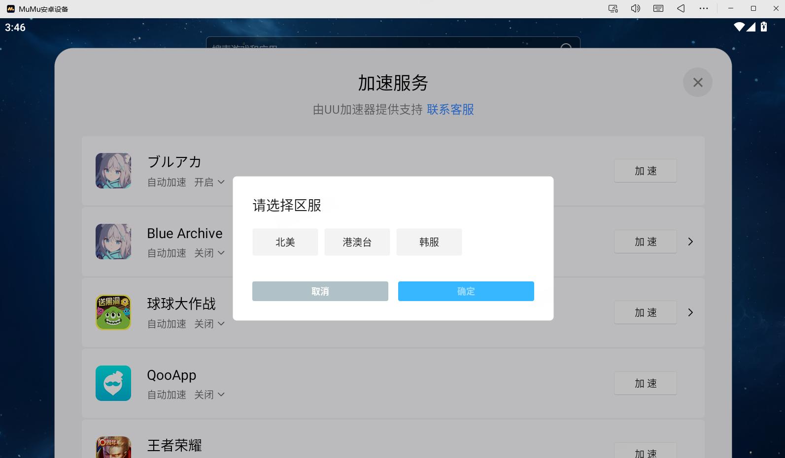785x458 pixels.
Task: Click the 球球大作战 game icon
Action: [x=113, y=312]
